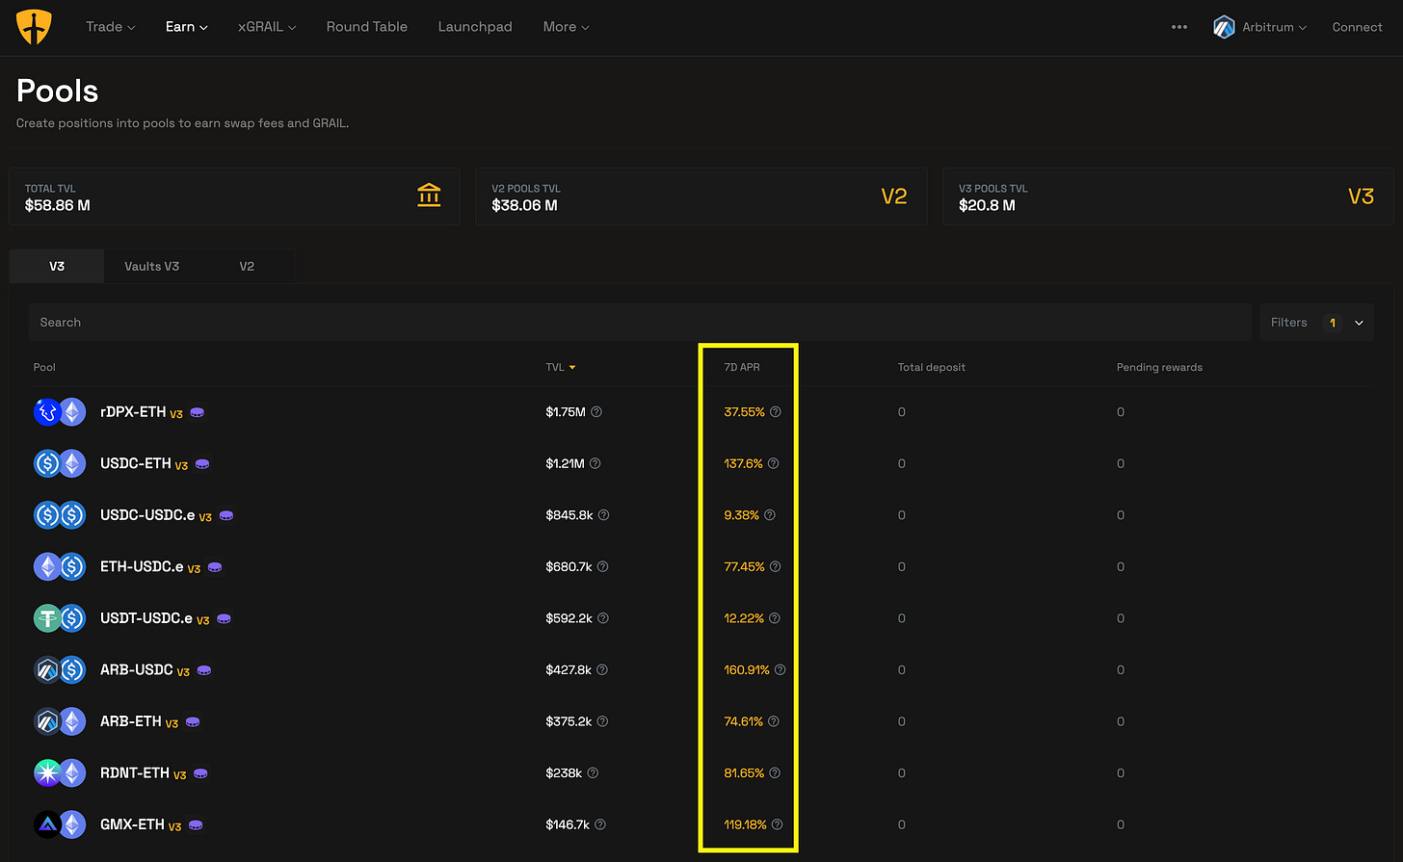The width and height of the screenshot is (1403, 862).
Task: Open the ARB-ETH pool row
Action: tap(701, 721)
